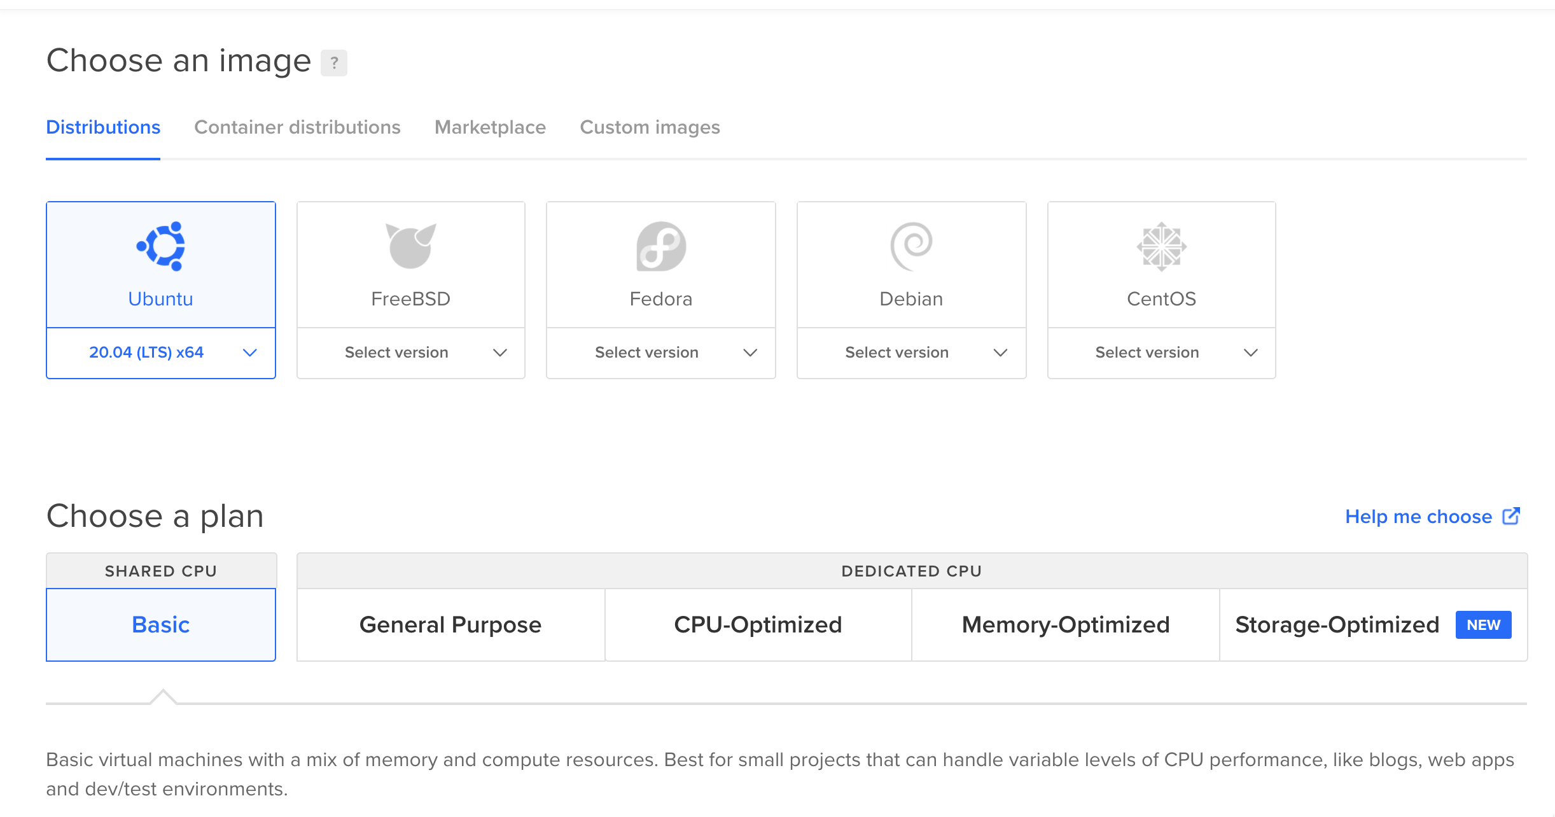Expand FreeBSD Select version dropdown
Screen dimensions: 1555x817
411,353
